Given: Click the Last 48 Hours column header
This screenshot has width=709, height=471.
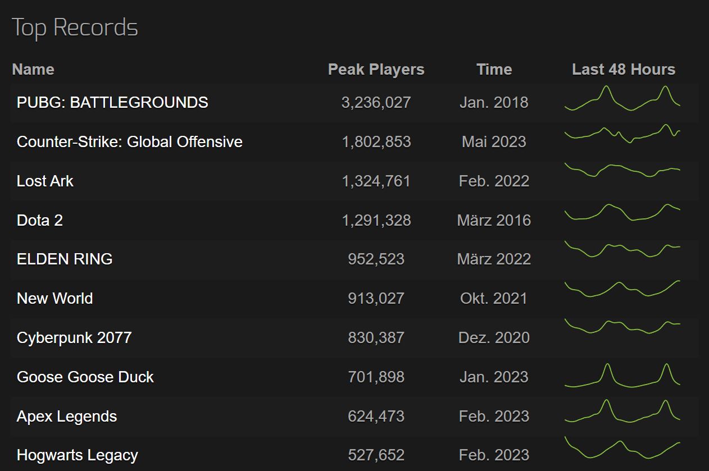Looking at the screenshot, I should point(624,69).
